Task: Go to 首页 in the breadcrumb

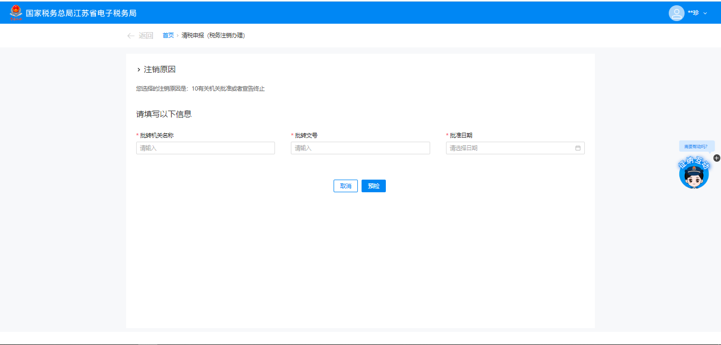Action: click(168, 35)
